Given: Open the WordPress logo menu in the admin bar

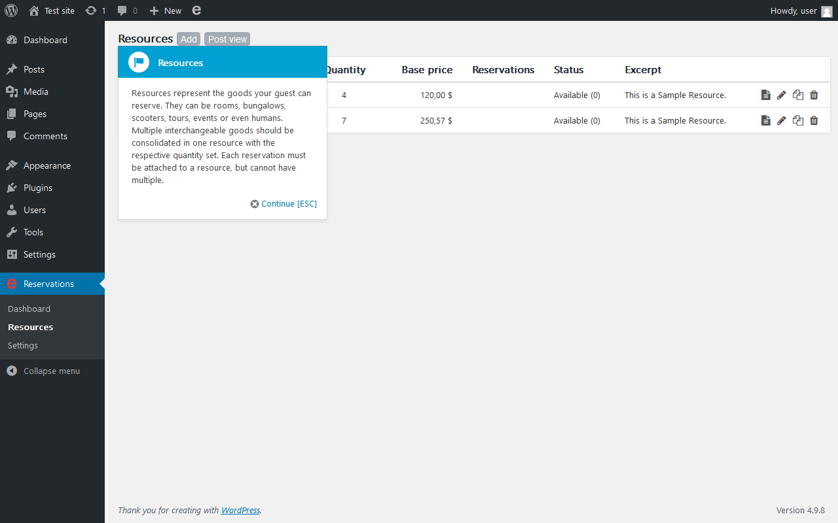Looking at the screenshot, I should (11, 10).
